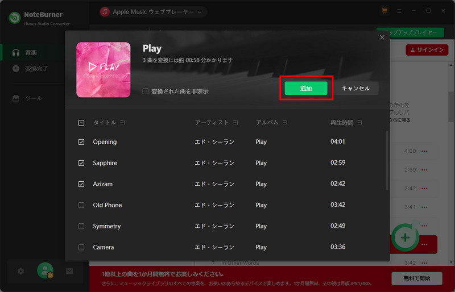Open settings gear icon at bottom left

pos(20,271)
